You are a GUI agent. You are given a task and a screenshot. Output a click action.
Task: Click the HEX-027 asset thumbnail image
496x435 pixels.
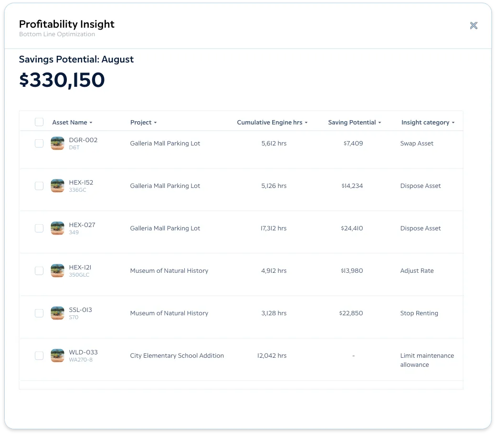[57, 228]
